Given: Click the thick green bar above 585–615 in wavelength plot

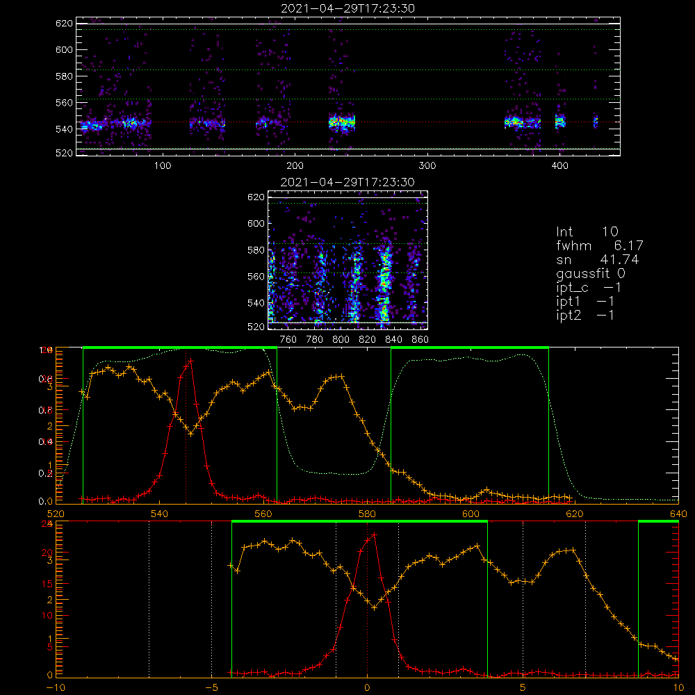Looking at the screenshot, I should click(470, 347).
